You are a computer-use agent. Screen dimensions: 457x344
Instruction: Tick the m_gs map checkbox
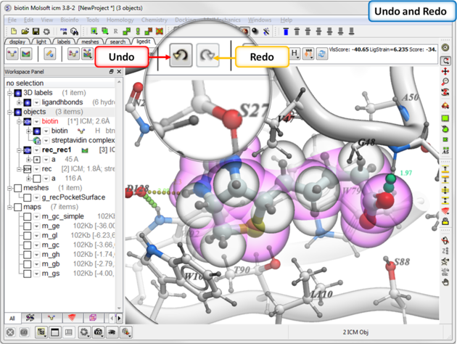27,273
